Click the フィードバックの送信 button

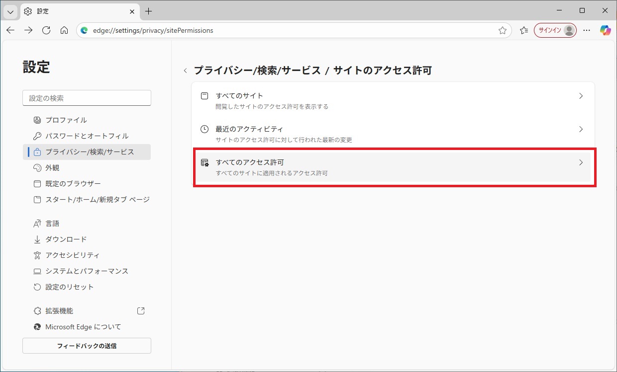pyautogui.click(x=87, y=346)
